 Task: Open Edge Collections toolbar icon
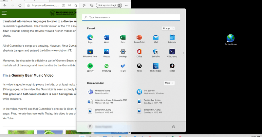coord(92,5)
